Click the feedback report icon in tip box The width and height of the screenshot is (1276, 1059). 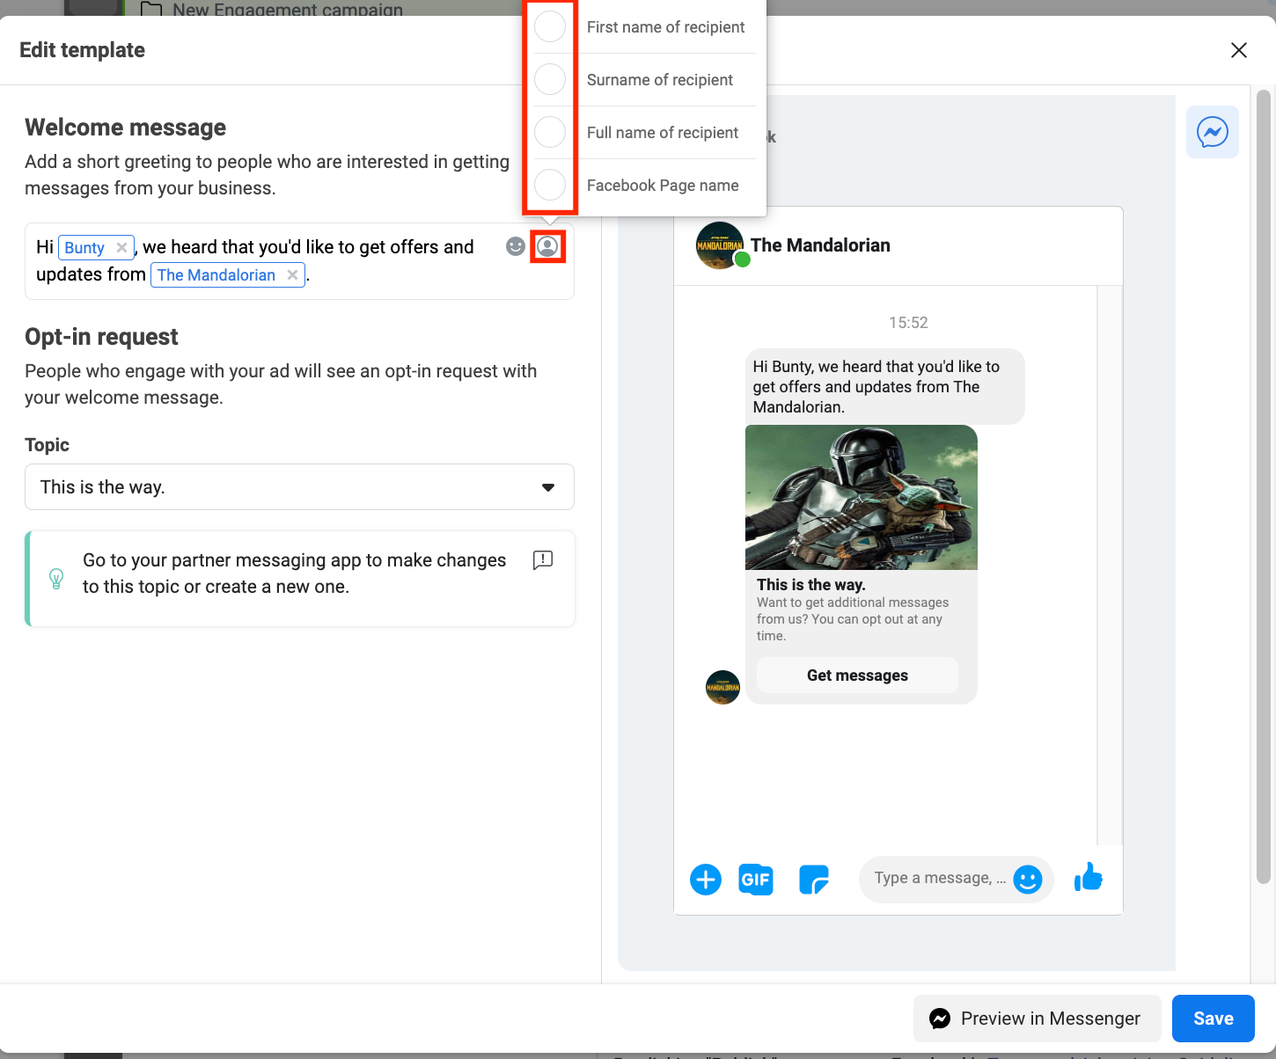(x=543, y=559)
